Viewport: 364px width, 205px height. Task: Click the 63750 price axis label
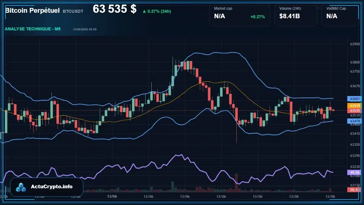[355, 71]
